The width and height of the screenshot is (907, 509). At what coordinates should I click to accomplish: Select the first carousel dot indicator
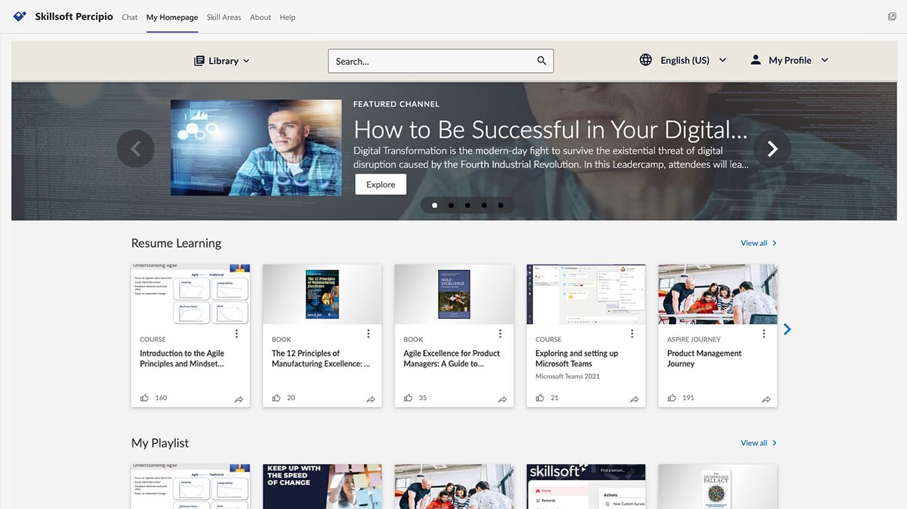(x=435, y=205)
